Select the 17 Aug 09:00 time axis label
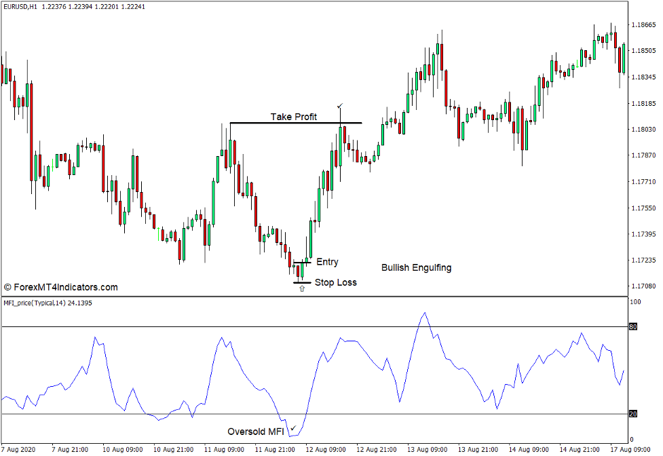Image resolution: width=663 pixels, height=456 pixels. coord(631,449)
